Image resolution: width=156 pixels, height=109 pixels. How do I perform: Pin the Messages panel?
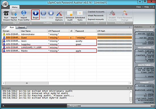point(128,88)
